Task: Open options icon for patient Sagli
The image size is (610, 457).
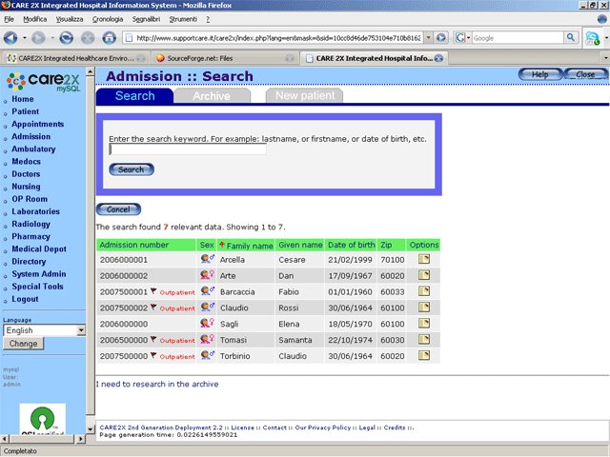Action: tap(423, 324)
